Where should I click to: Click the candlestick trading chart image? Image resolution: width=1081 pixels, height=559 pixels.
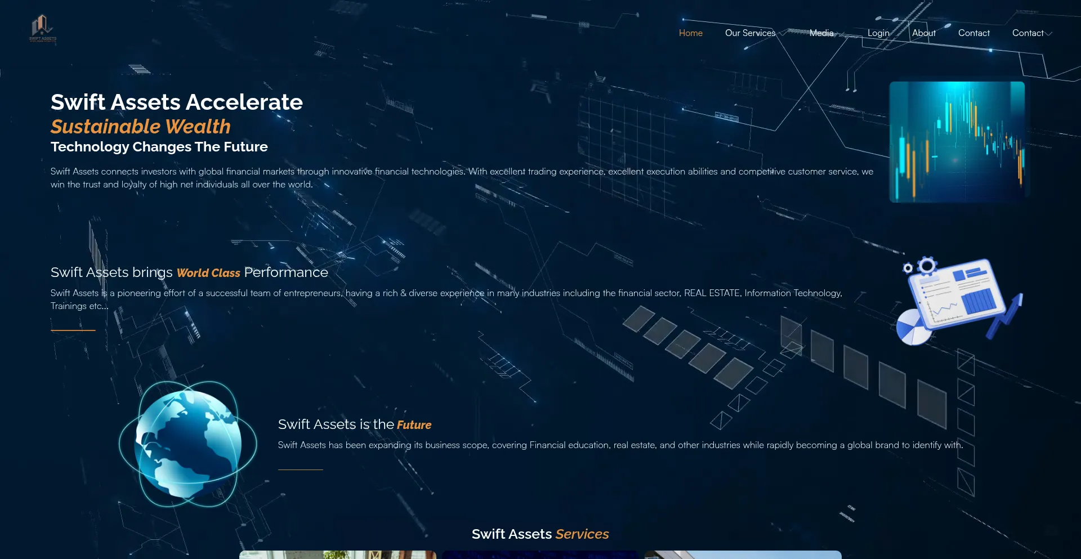click(957, 142)
